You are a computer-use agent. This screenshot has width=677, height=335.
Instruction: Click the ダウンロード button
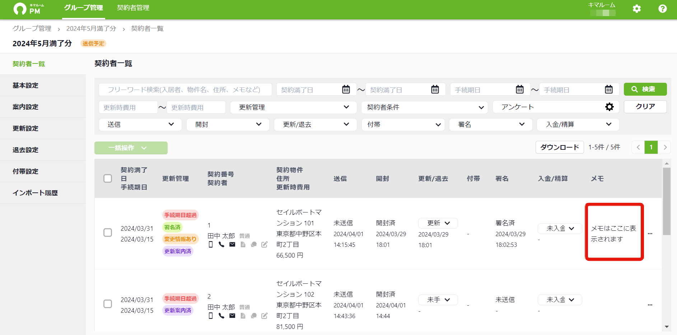[x=560, y=147]
